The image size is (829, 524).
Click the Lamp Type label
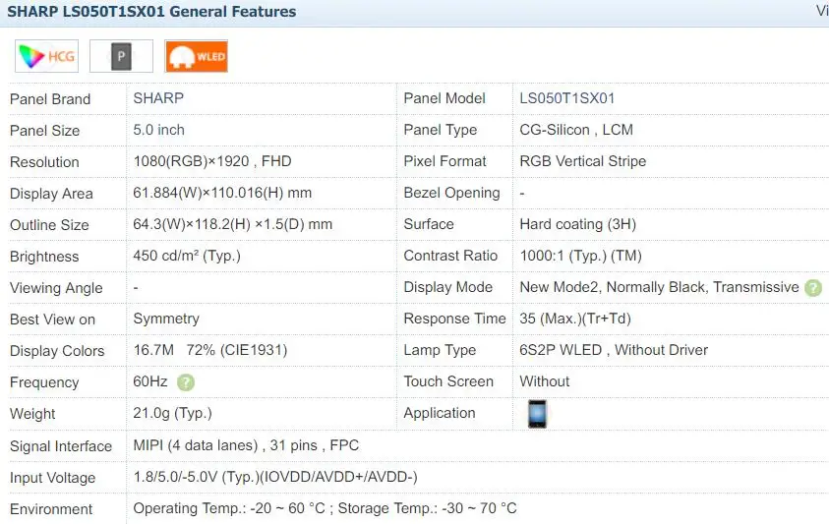[440, 350]
